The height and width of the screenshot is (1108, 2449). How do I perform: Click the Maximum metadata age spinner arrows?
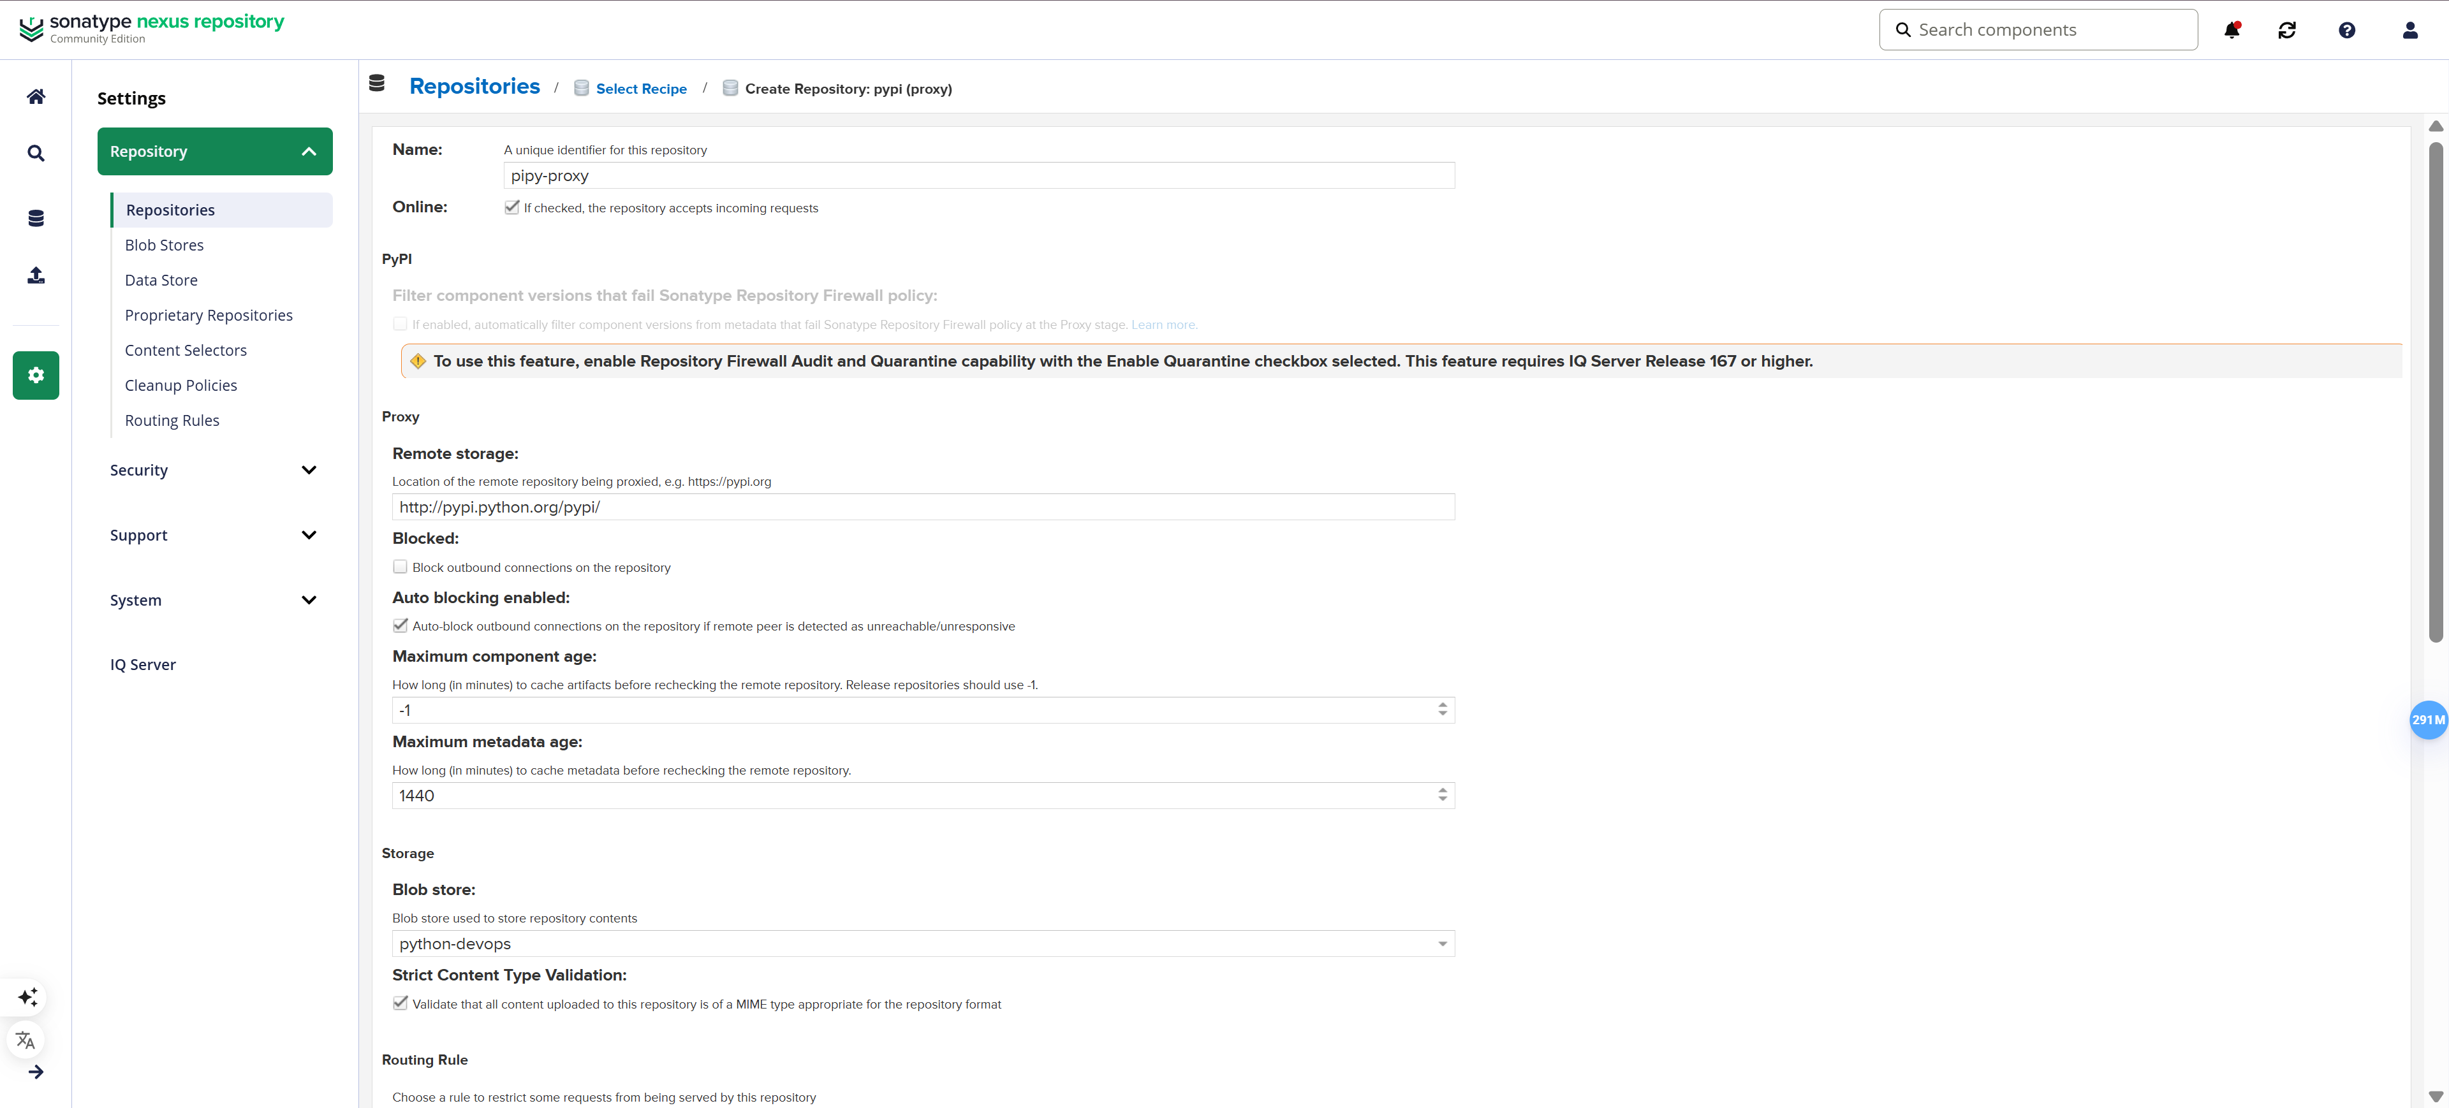pos(1442,796)
